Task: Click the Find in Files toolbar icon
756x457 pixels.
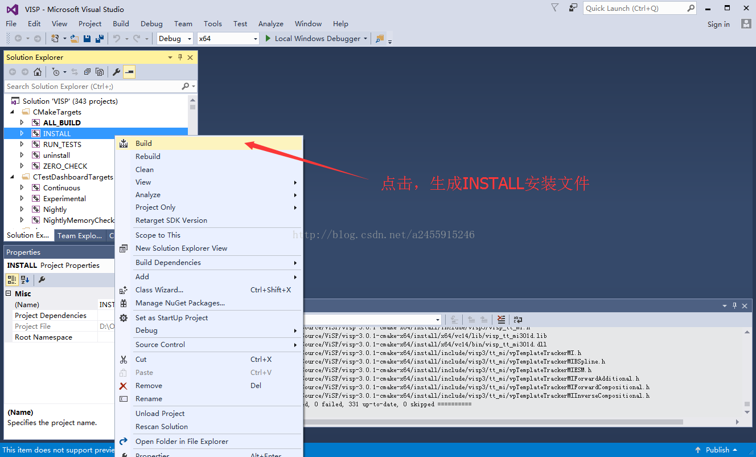Action: point(380,39)
